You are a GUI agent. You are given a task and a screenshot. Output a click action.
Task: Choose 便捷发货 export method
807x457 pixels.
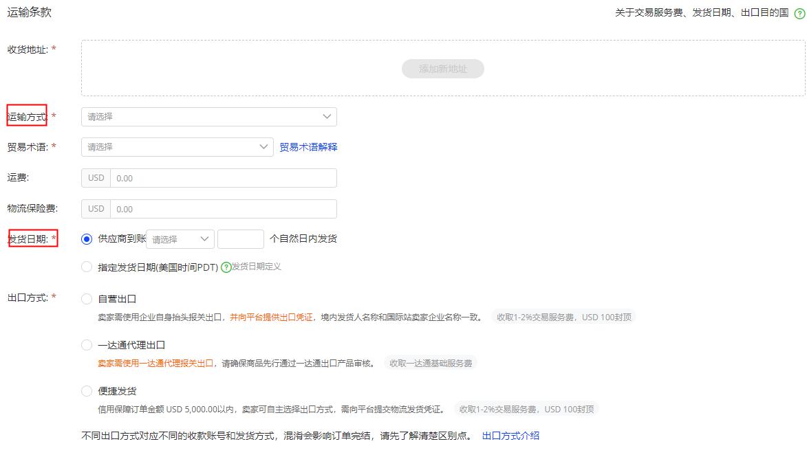coord(87,391)
